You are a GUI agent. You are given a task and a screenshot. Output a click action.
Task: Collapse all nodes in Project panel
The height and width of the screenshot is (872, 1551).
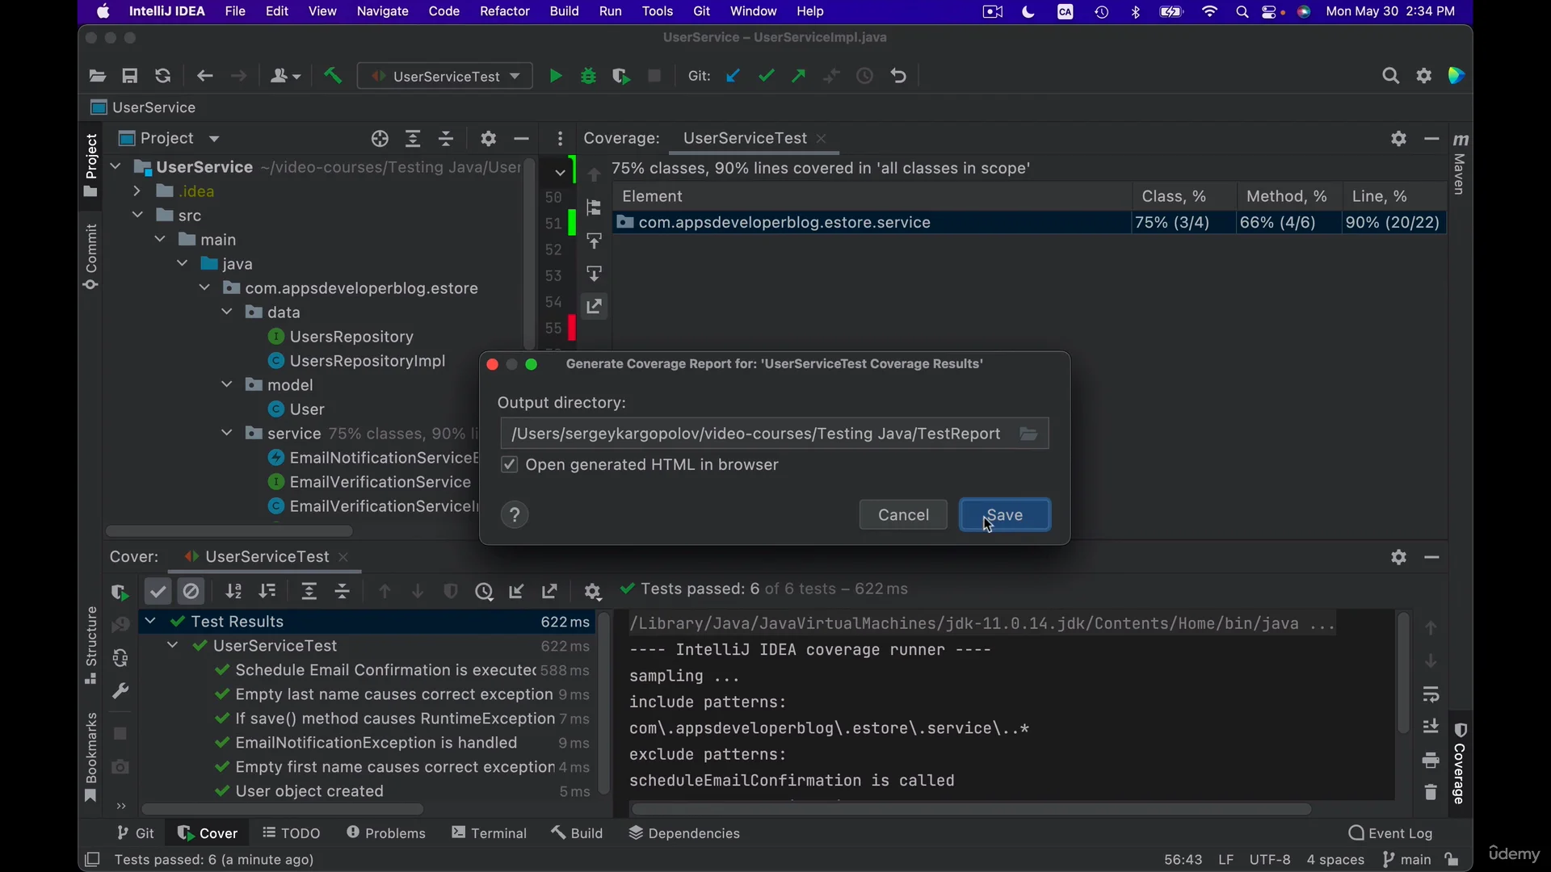point(446,139)
